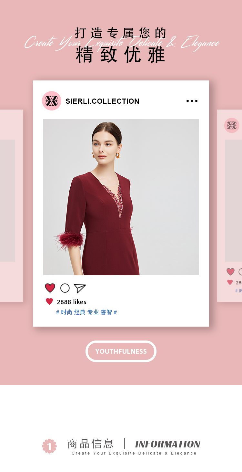Click the small heart beside 2888 likes

pos(49,302)
